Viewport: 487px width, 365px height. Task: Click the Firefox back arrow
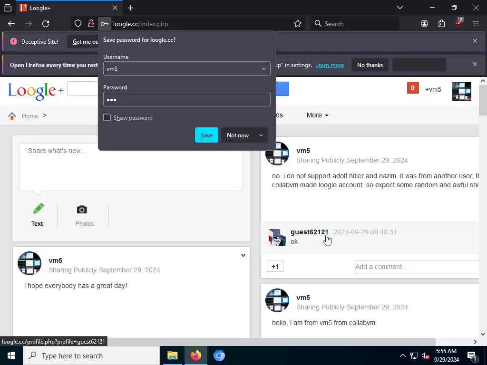(11, 24)
